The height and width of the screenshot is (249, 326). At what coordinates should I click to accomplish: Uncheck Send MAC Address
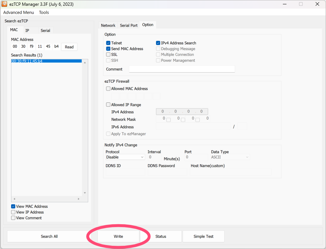coord(109,49)
